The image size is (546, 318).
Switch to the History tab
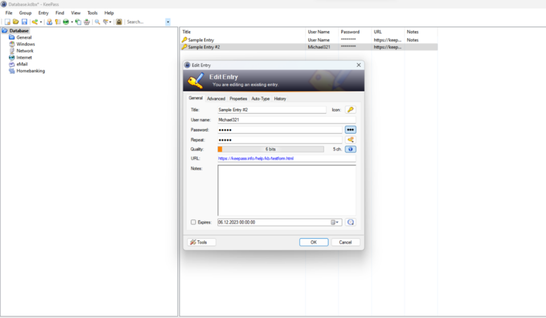point(280,99)
